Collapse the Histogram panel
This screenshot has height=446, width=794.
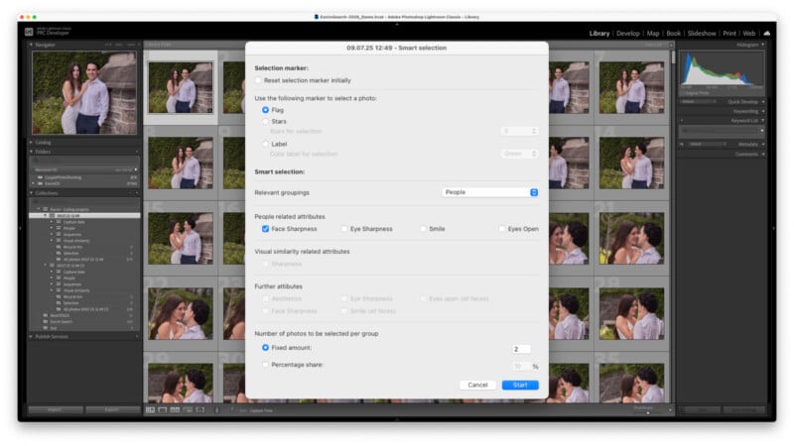[x=762, y=45]
